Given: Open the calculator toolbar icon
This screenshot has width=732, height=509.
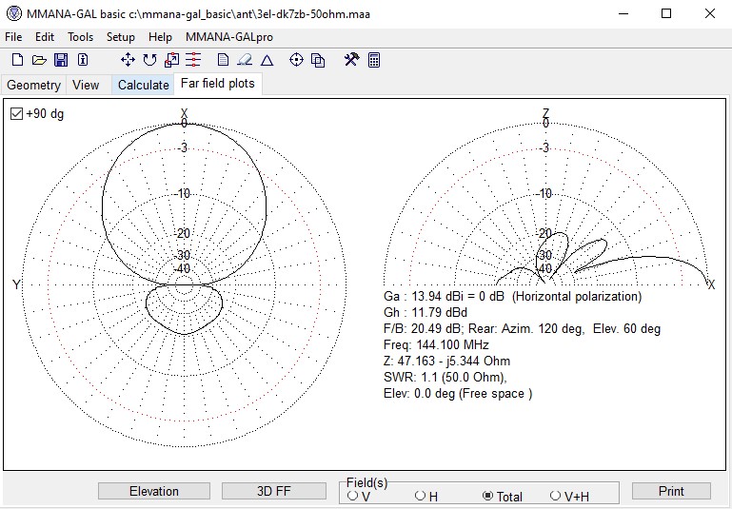Looking at the screenshot, I should click(x=374, y=60).
